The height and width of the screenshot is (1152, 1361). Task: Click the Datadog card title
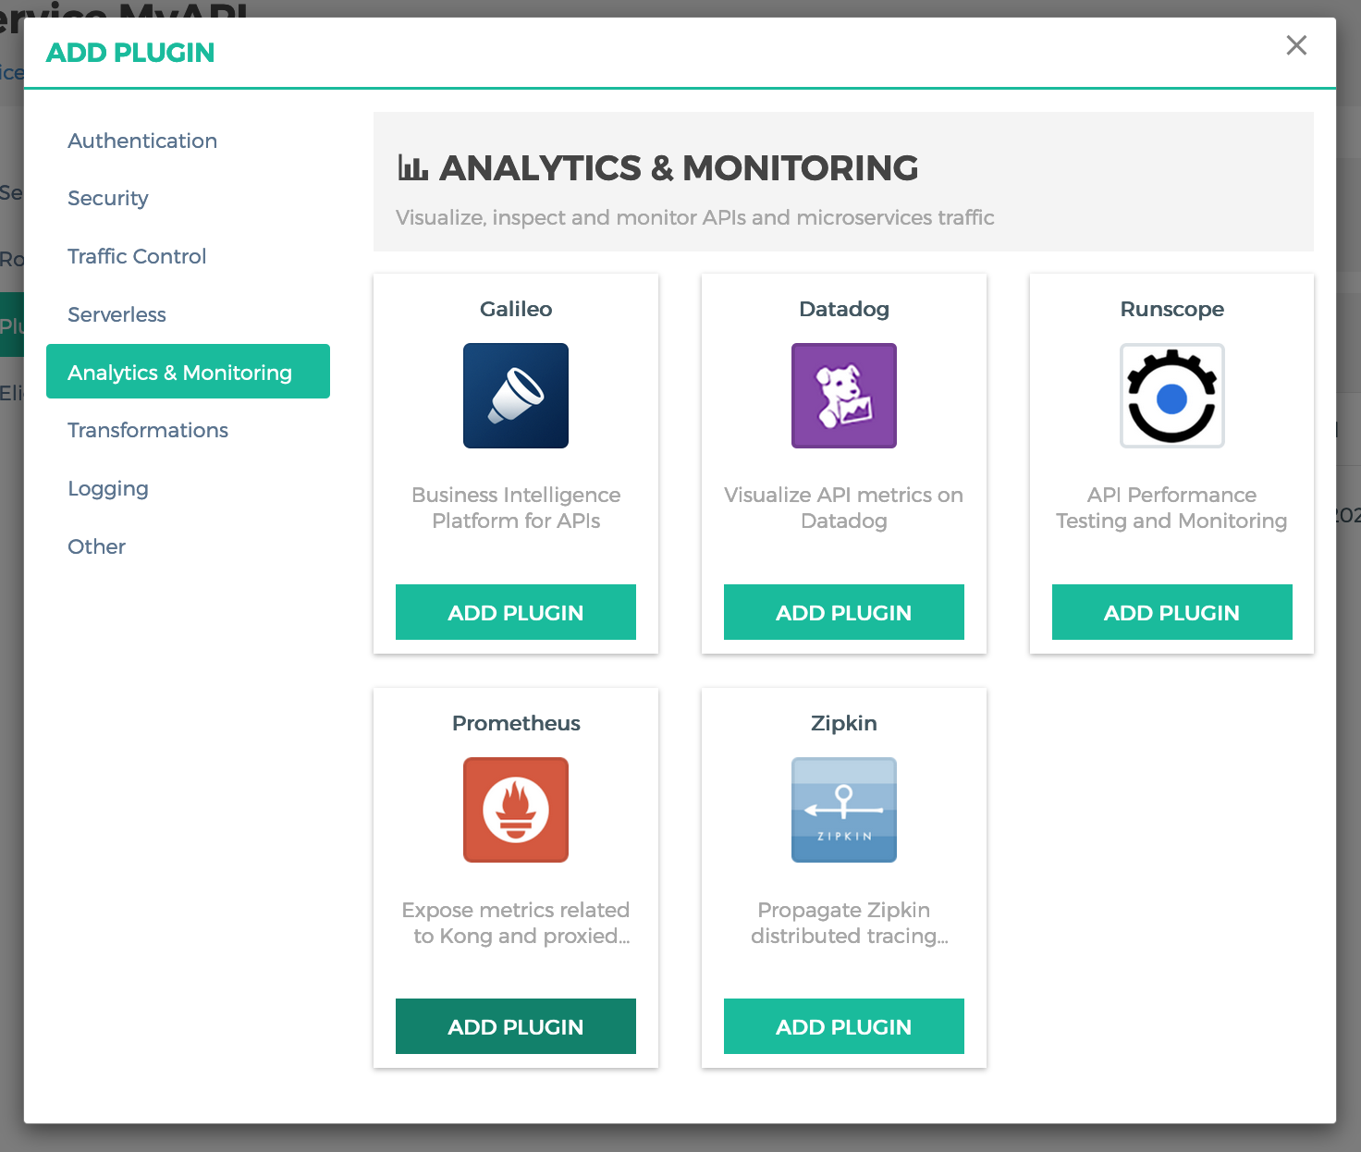click(x=844, y=309)
